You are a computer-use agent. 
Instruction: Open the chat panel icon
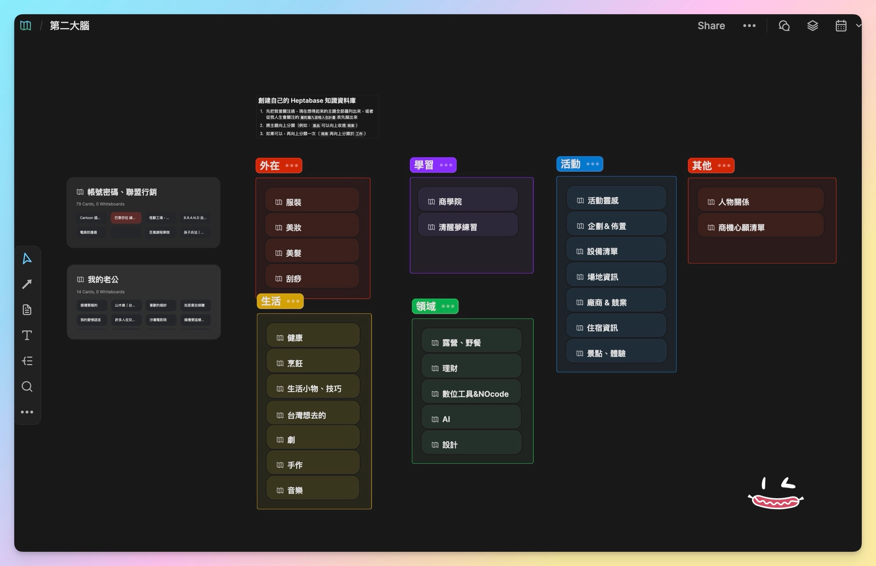tap(784, 26)
